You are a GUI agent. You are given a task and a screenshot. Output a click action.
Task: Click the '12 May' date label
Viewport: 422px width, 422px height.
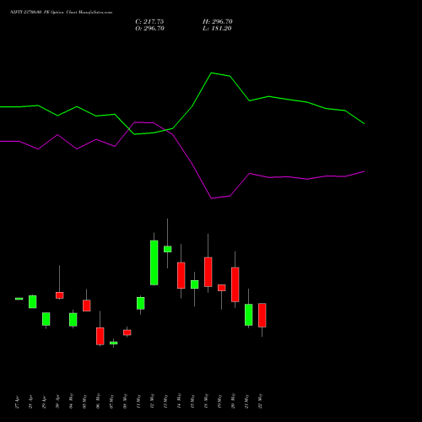click(152, 401)
